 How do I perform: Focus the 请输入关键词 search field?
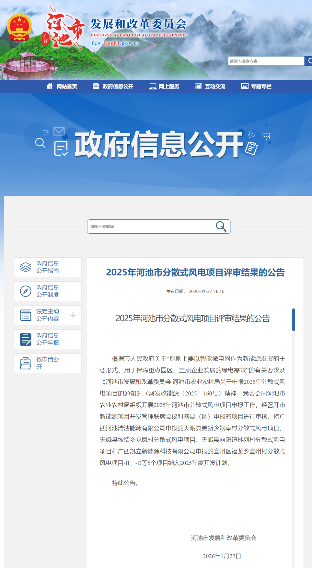click(x=150, y=226)
